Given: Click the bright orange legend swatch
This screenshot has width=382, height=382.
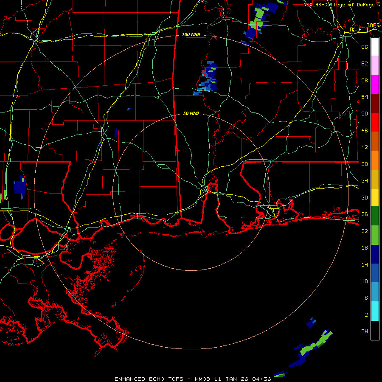Looking at the screenshot, I should [x=375, y=160].
